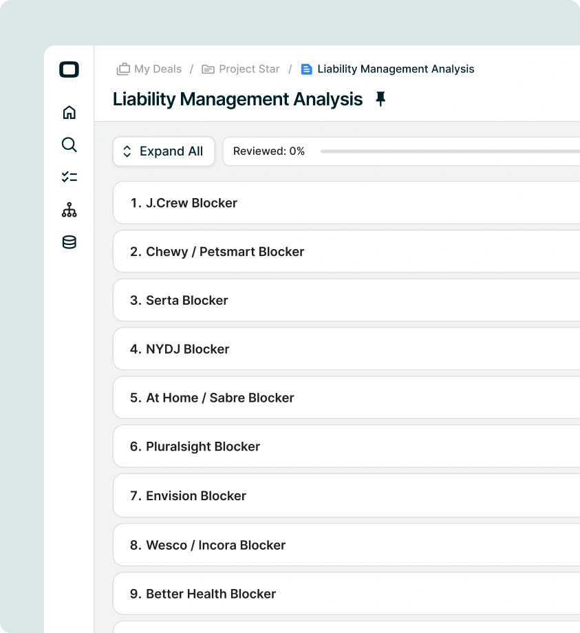The width and height of the screenshot is (580, 633).
Task: Click the blue document icon in the breadcrumb
Action: pos(306,69)
